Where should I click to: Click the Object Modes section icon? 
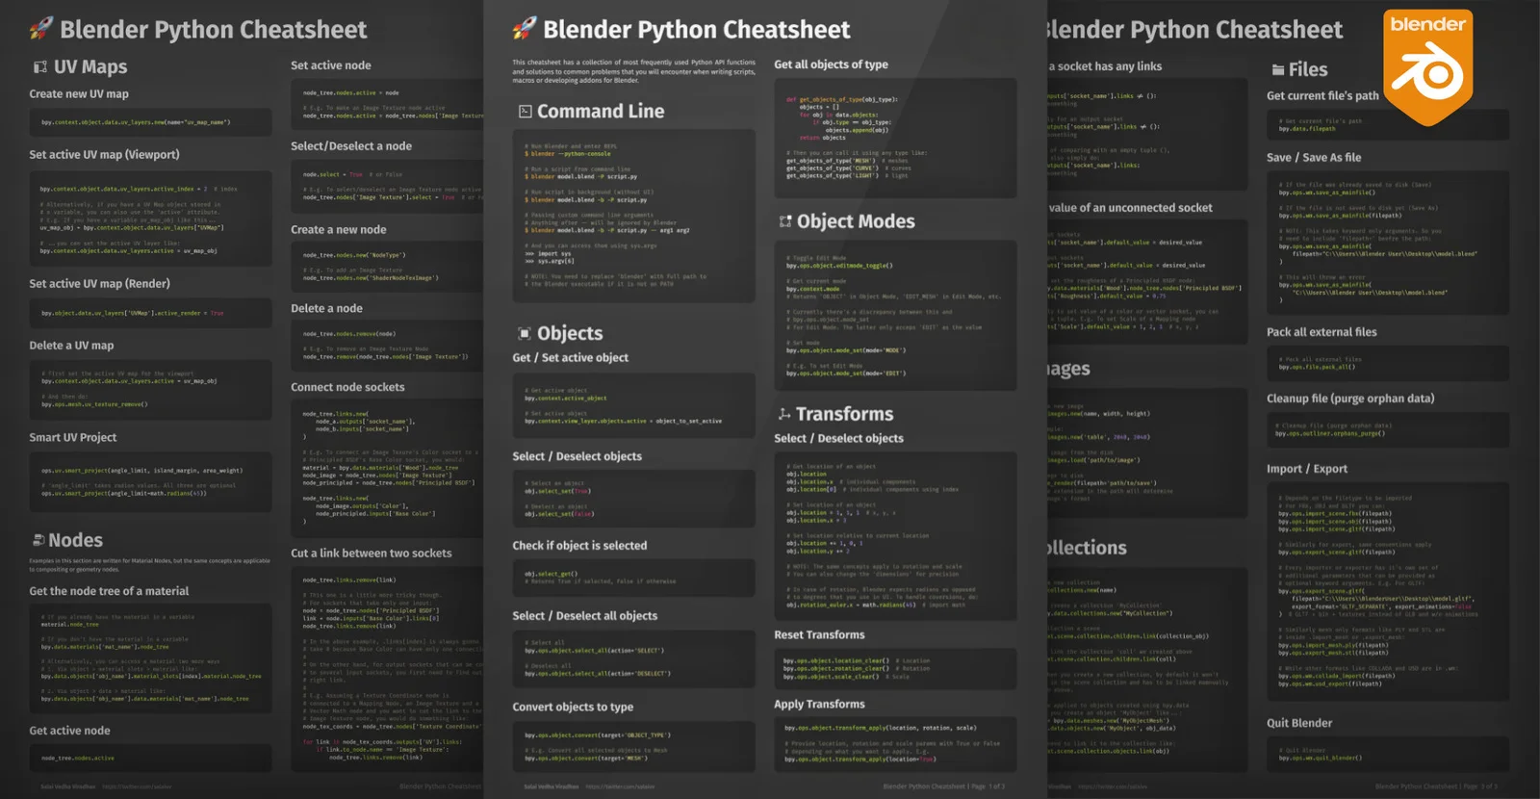[x=785, y=221]
